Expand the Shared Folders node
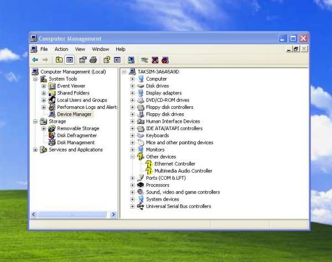This screenshot has height=262, width=332. (x=44, y=93)
